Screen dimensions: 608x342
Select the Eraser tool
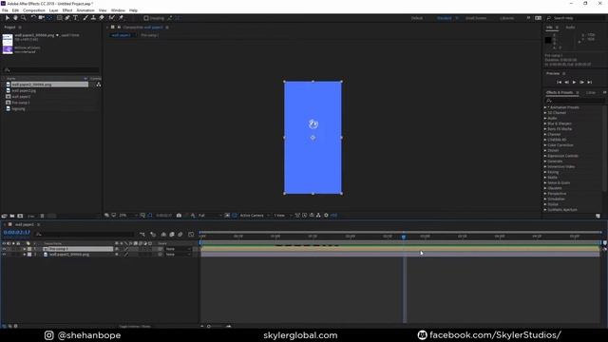102,18
